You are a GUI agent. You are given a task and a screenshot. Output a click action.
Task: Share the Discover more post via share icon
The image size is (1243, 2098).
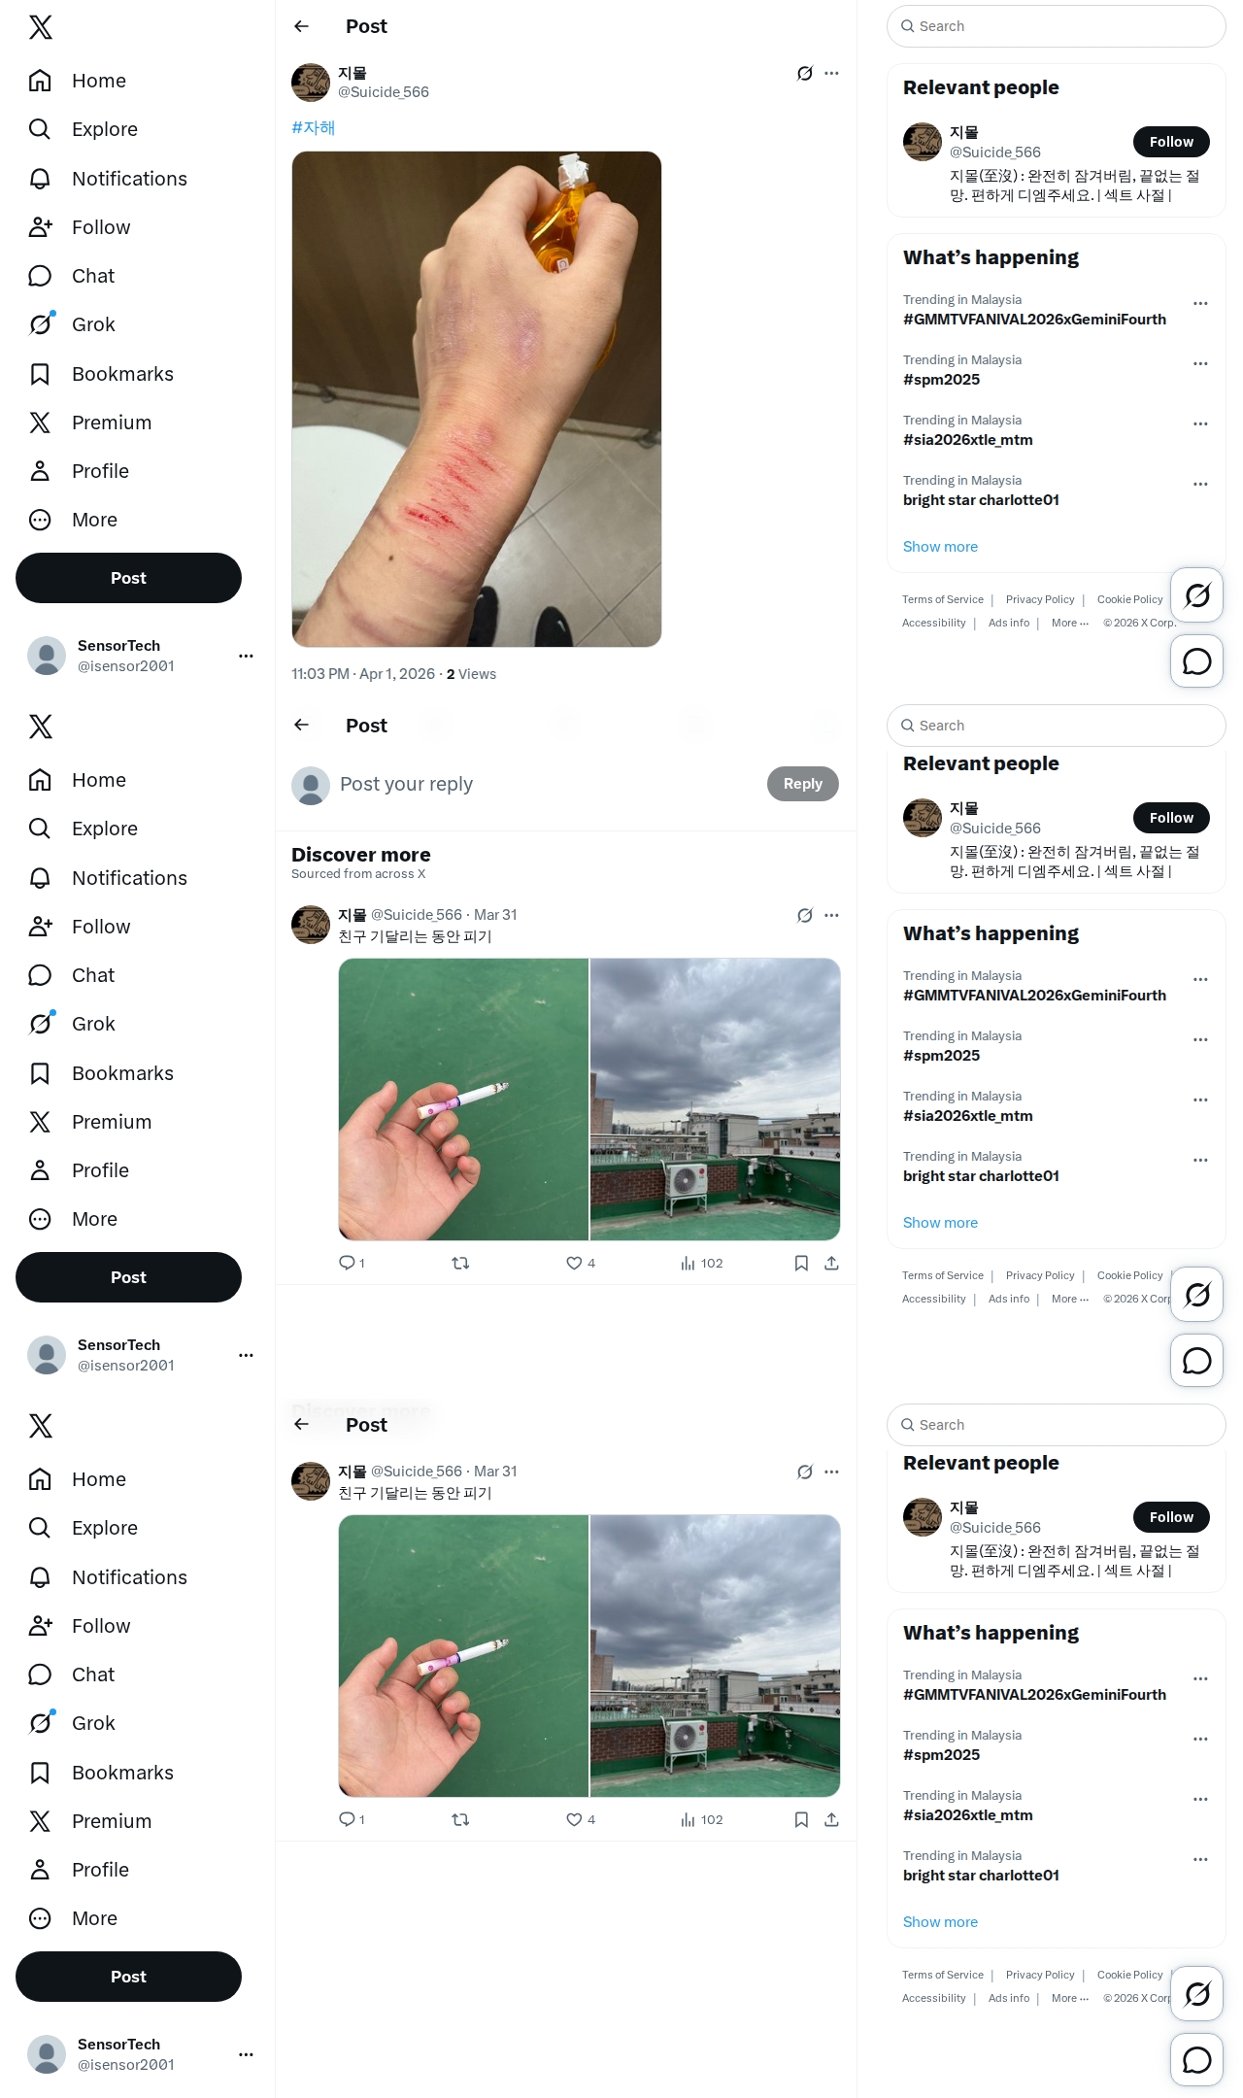(x=831, y=1263)
